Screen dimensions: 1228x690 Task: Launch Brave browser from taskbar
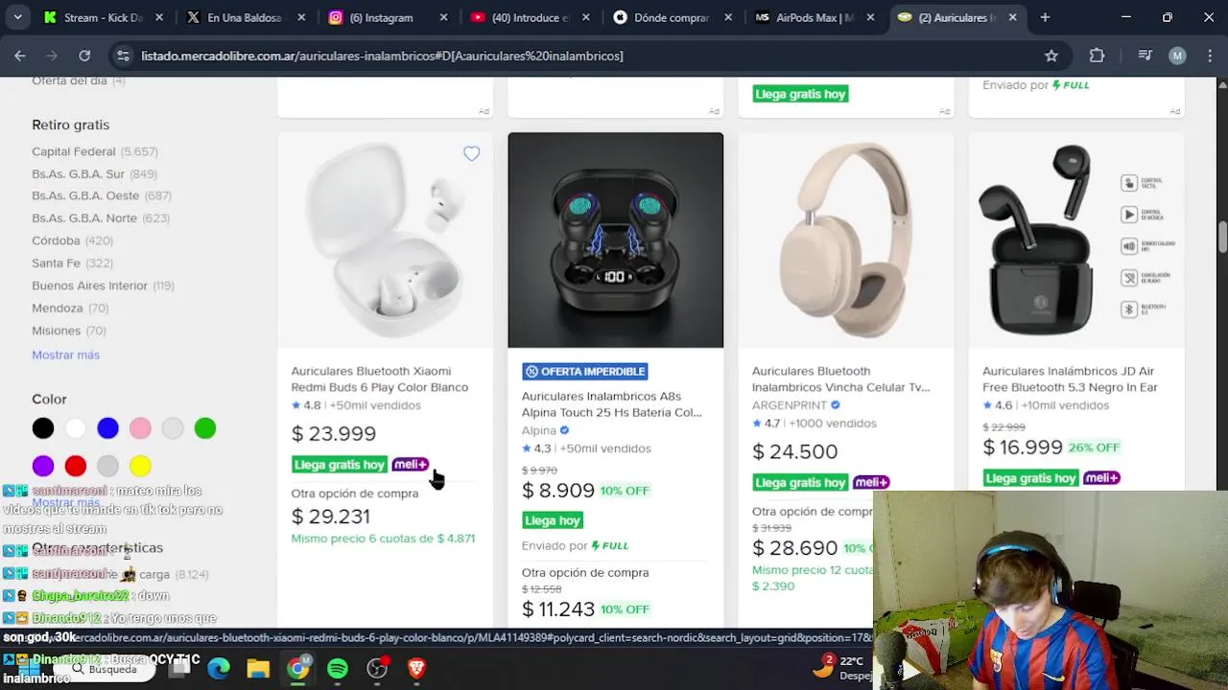416,668
